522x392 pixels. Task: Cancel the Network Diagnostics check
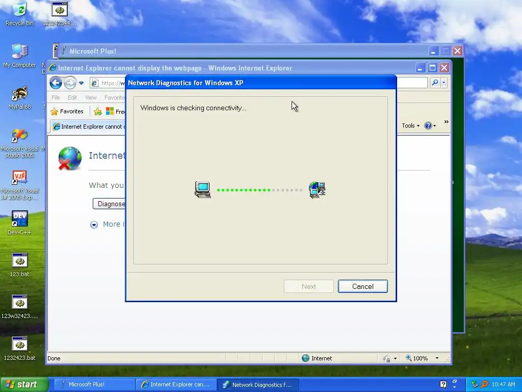(x=362, y=286)
